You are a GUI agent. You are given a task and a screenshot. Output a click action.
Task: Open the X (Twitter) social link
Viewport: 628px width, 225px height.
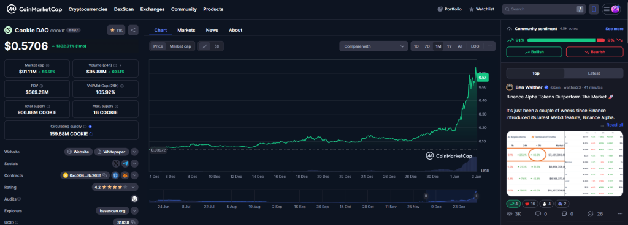click(x=116, y=164)
